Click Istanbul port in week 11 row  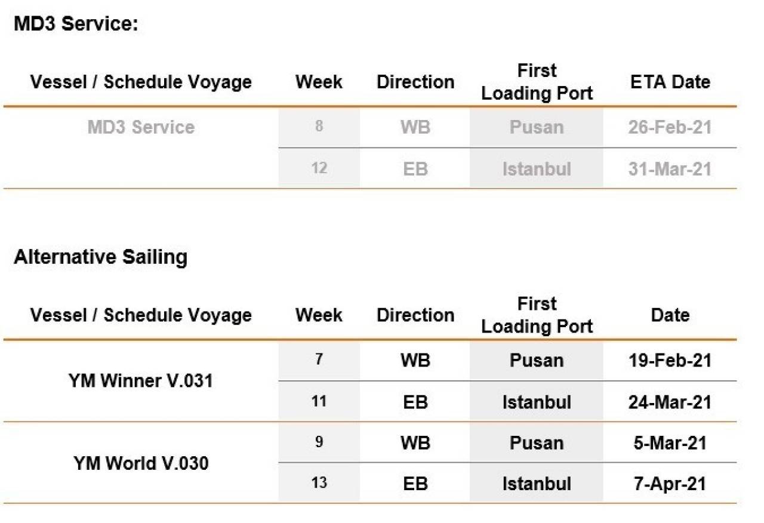pos(537,402)
